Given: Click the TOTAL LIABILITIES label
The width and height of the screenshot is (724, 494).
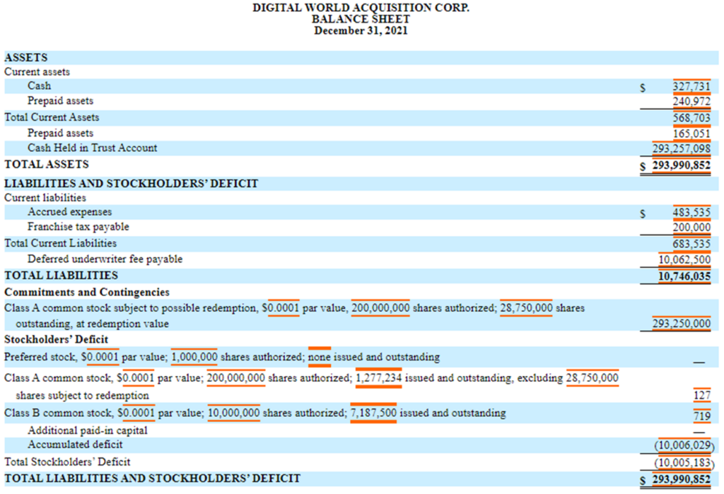Looking at the screenshot, I should (x=61, y=276).
